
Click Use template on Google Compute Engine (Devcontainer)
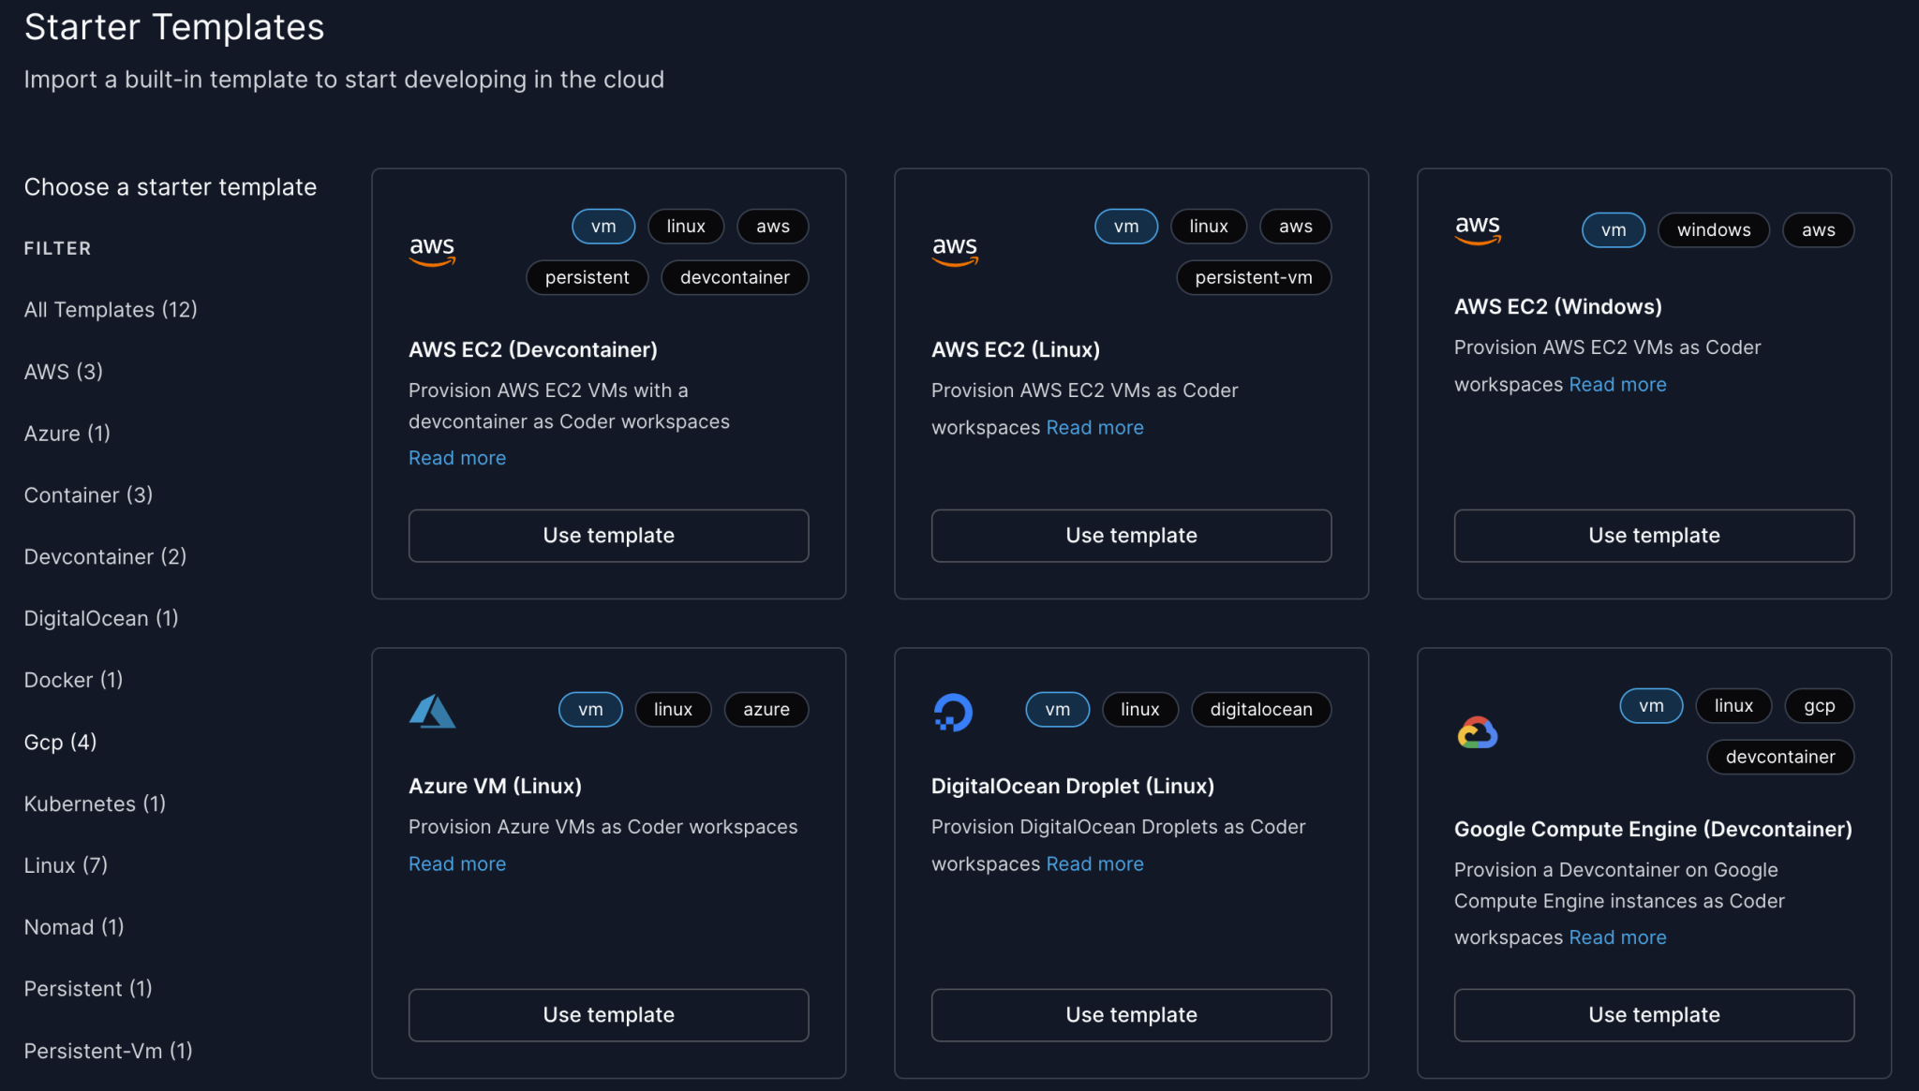[1653, 1014]
